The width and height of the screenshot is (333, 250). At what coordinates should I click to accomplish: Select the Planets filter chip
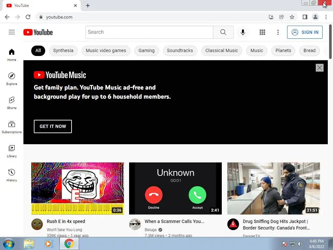click(283, 50)
